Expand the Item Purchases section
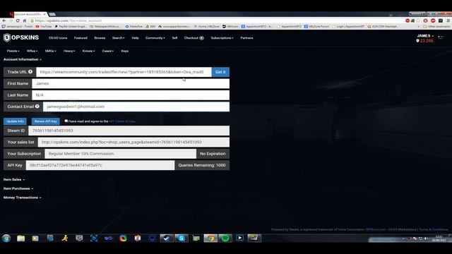The height and width of the screenshot is (254, 452). [x=18, y=188]
